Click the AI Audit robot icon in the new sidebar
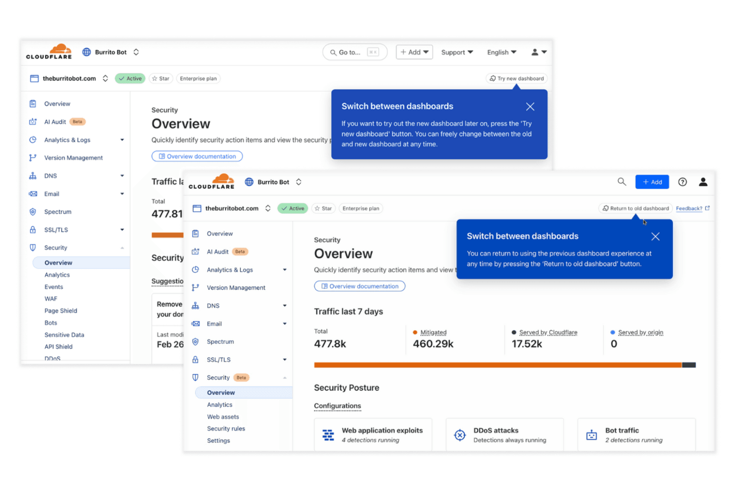Image resolution: width=735 pixels, height=490 pixels. pos(196,252)
